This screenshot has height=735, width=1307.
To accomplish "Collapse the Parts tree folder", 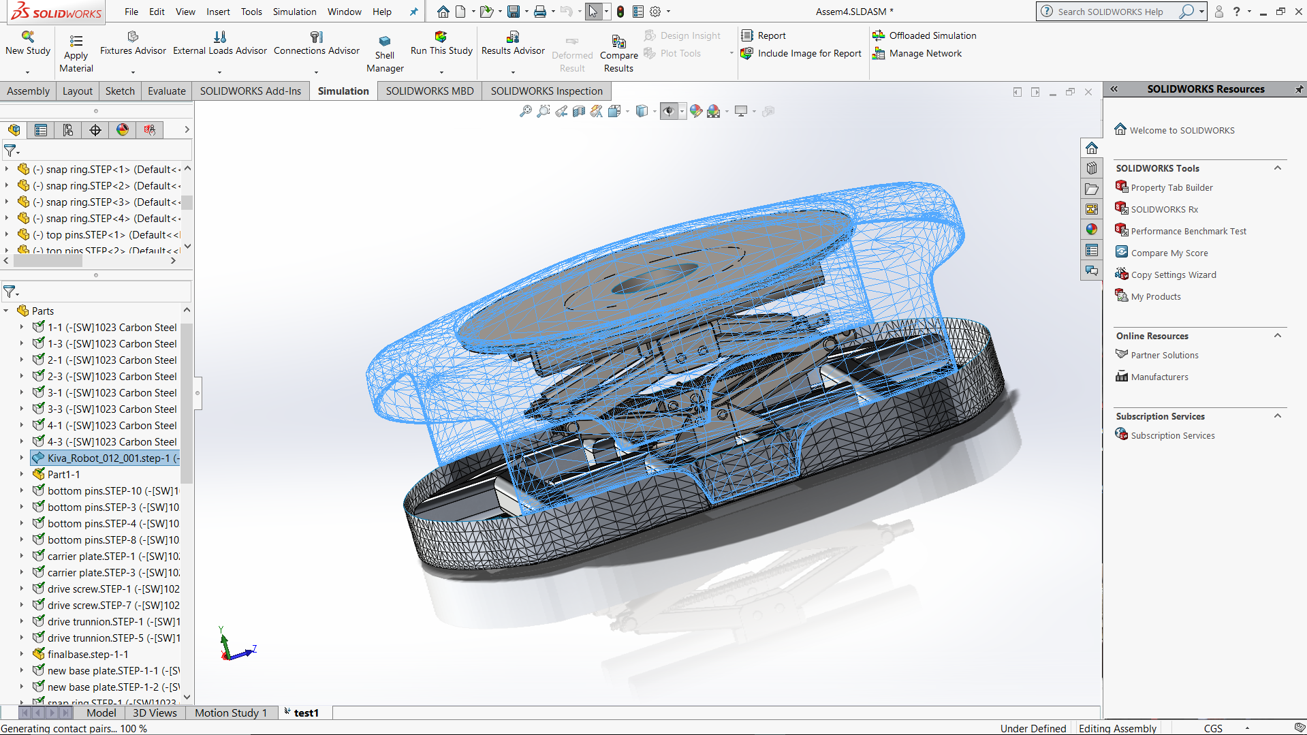I will tap(7, 311).
